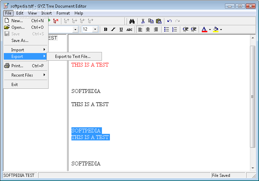The width and height of the screenshot is (259, 181).
Task: Choose Open... from File menu
Action: [x=26, y=27]
